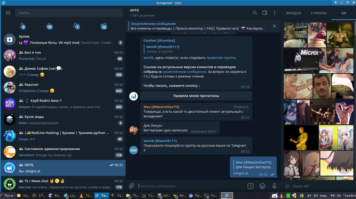Open the Repoчят group chat
The height and width of the screenshot is (199, 356).
tap(63, 87)
